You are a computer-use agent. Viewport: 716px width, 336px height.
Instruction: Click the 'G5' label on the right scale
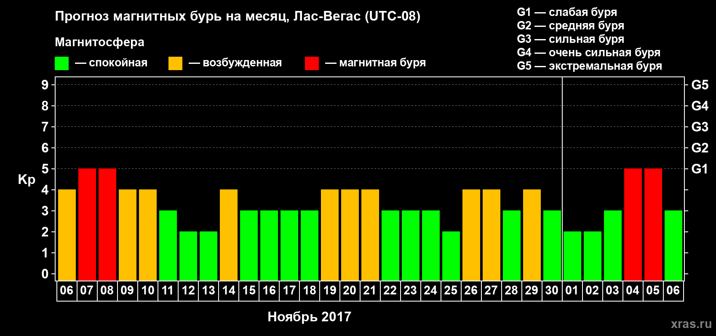pos(700,85)
